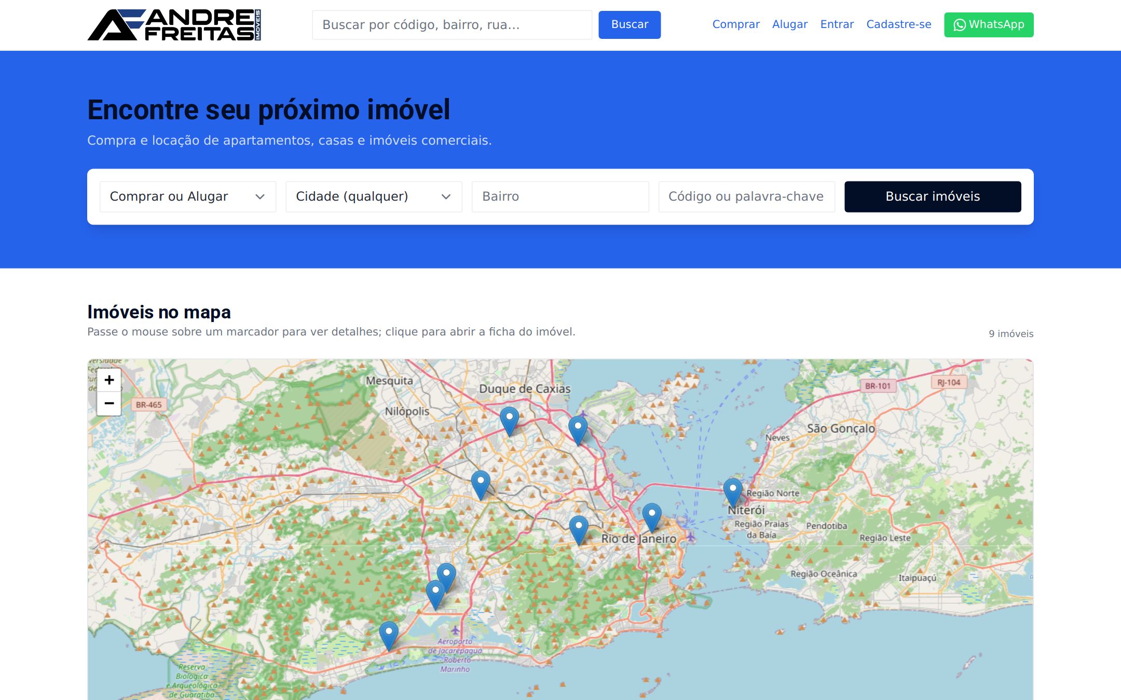Expand the Comprar ou Alugar dropdown
1121x700 pixels.
(x=188, y=197)
